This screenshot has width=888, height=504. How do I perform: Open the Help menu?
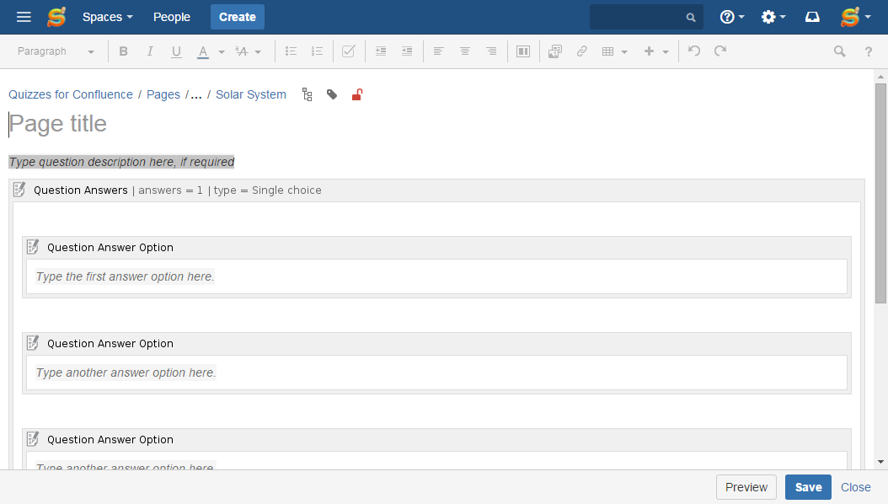click(x=731, y=17)
